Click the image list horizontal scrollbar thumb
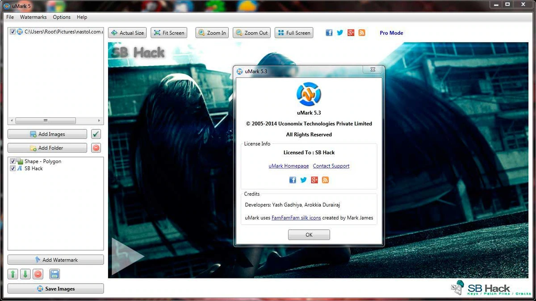The width and height of the screenshot is (536, 301). click(x=46, y=120)
